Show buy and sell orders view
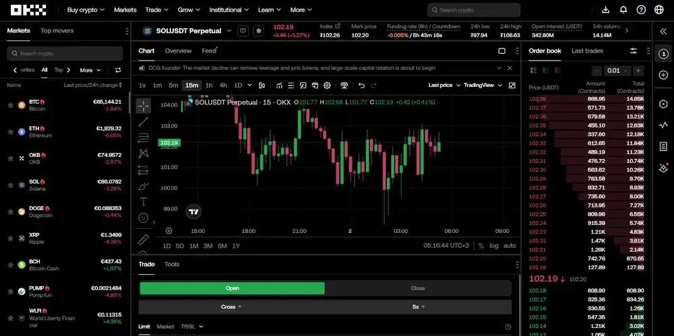The image size is (674, 336). (x=533, y=70)
